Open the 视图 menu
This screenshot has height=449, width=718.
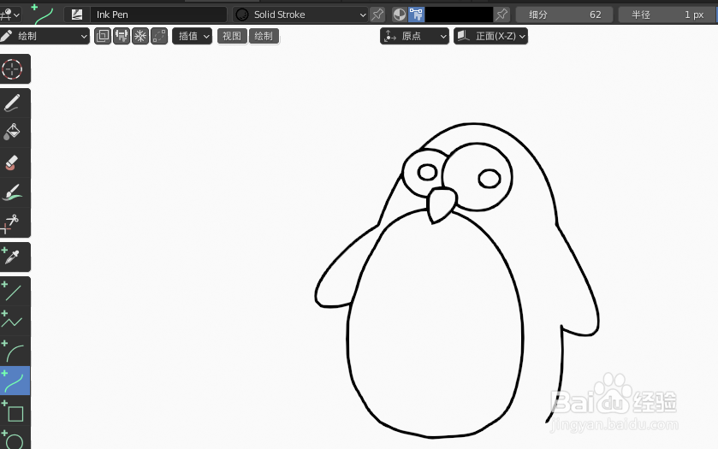232,36
